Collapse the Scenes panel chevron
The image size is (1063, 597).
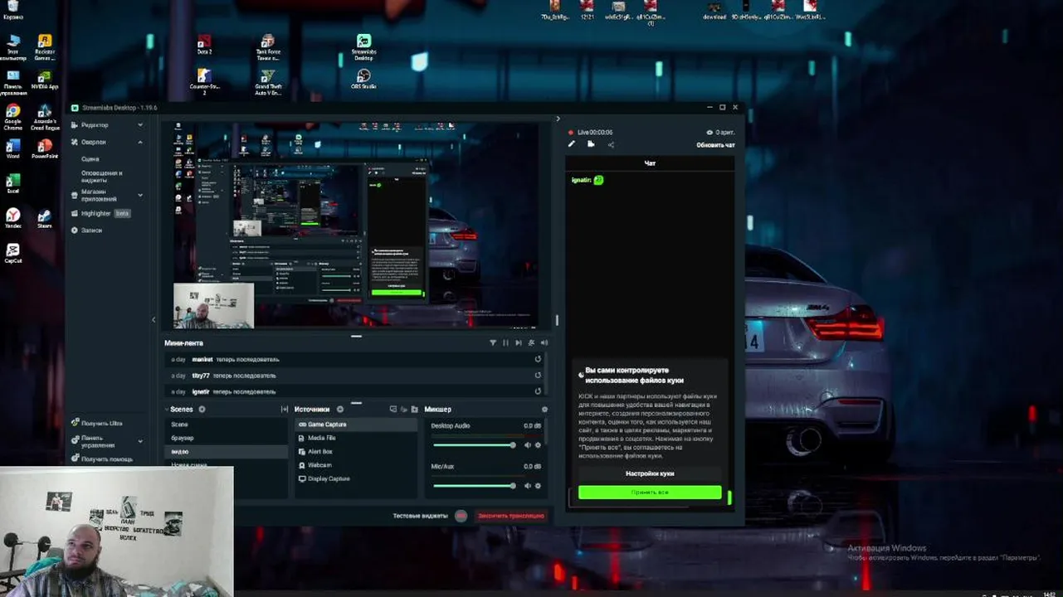(167, 410)
